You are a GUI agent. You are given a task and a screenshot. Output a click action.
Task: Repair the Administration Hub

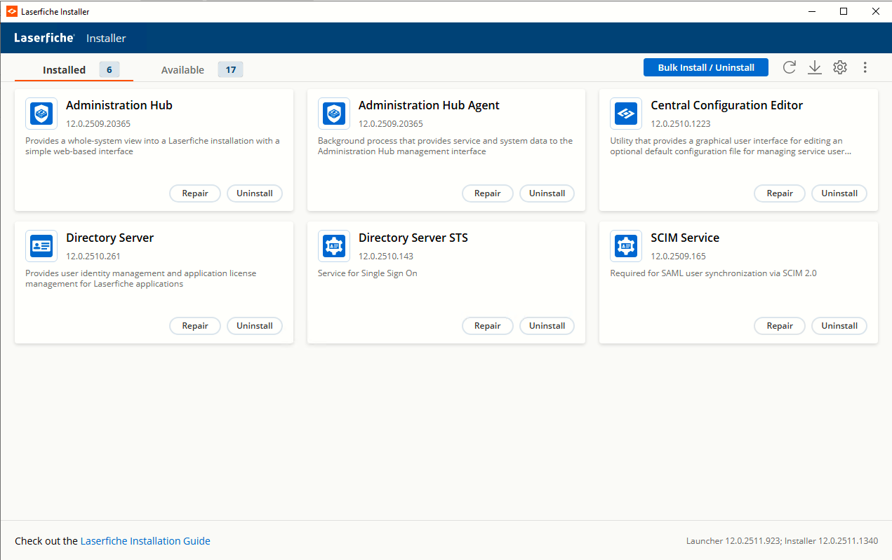tap(195, 193)
